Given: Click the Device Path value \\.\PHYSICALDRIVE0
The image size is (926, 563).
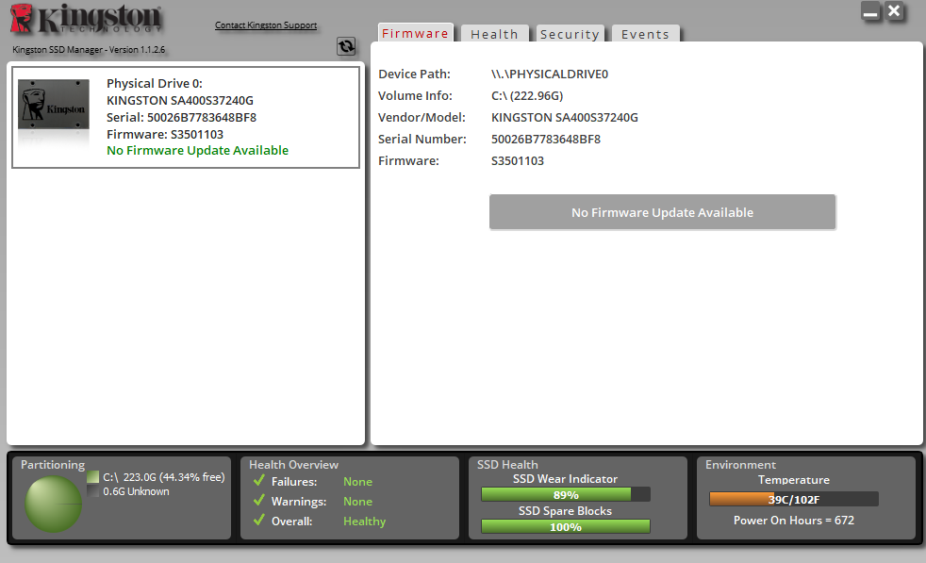Looking at the screenshot, I should [550, 74].
